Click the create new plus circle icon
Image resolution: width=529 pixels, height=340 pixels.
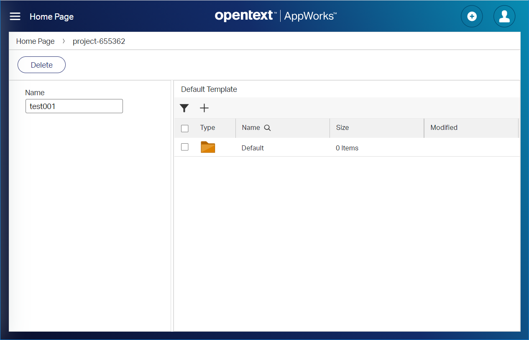click(471, 16)
